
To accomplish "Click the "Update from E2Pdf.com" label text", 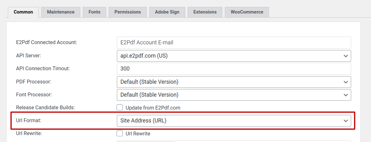I will 153,108.
